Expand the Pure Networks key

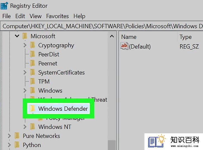click(x=9, y=136)
